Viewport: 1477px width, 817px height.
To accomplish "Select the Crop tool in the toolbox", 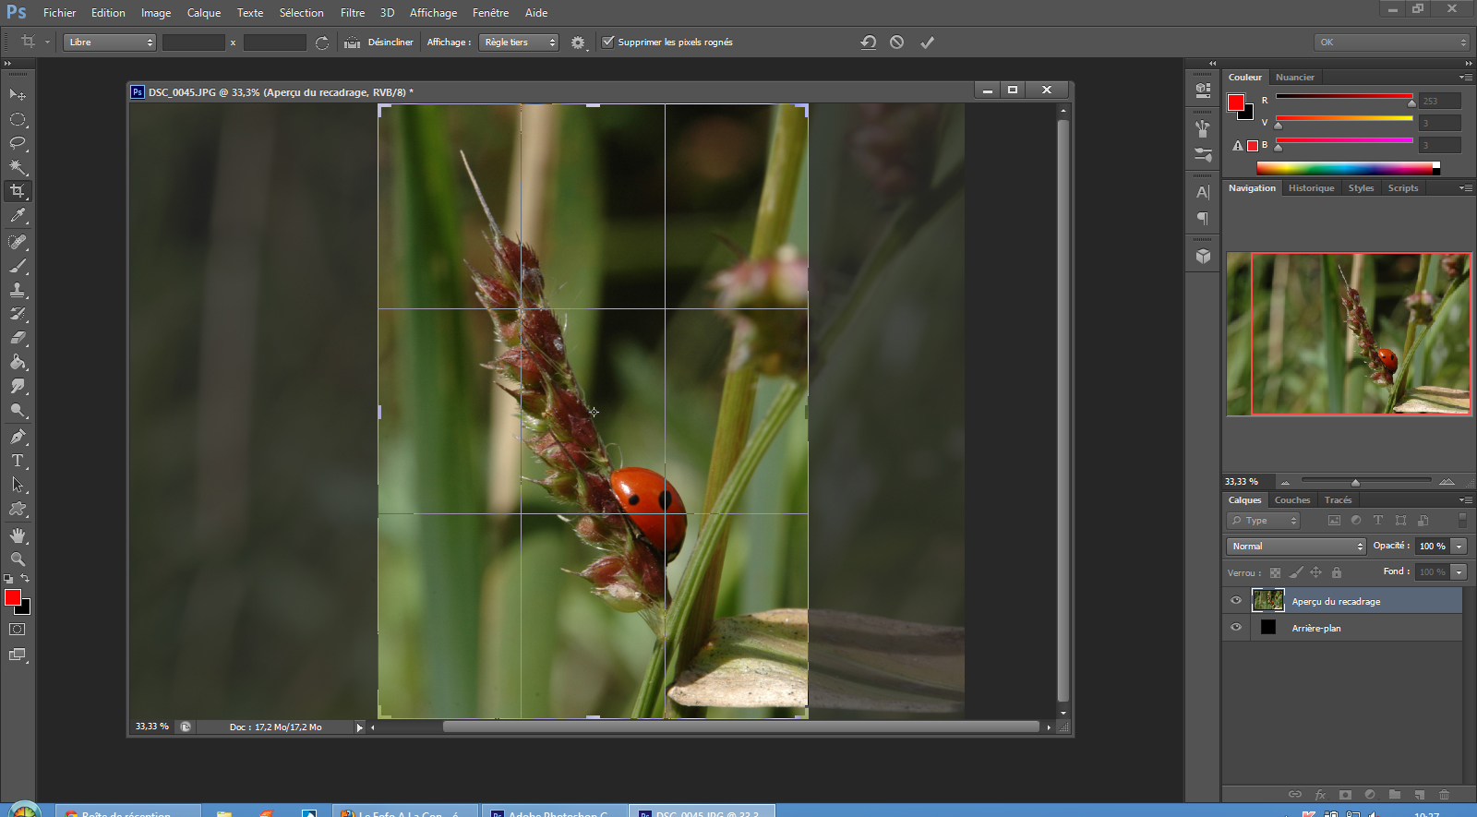I will (x=18, y=191).
